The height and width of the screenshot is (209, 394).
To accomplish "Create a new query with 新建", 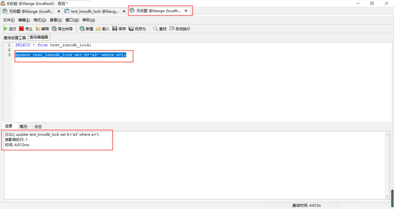I will coord(86,29).
